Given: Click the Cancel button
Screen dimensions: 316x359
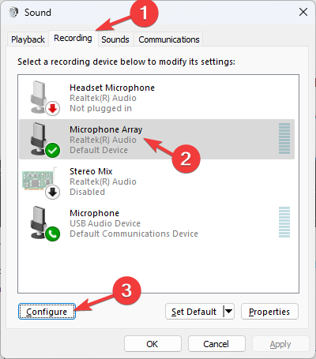Looking at the screenshot, I should point(216,344).
